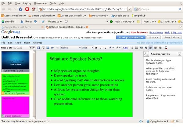The width and height of the screenshot is (183, 127).
Task: Toggle underline formatting
Action: [x=106, y=48]
